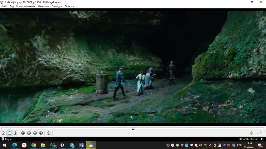Open the Файл menu
Image resolution: width=266 pixels, height=149 pixels.
[4, 6]
